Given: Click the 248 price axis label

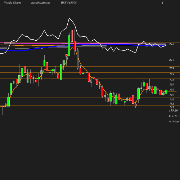Looking at the screenshot, I should click(x=172, y=44).
